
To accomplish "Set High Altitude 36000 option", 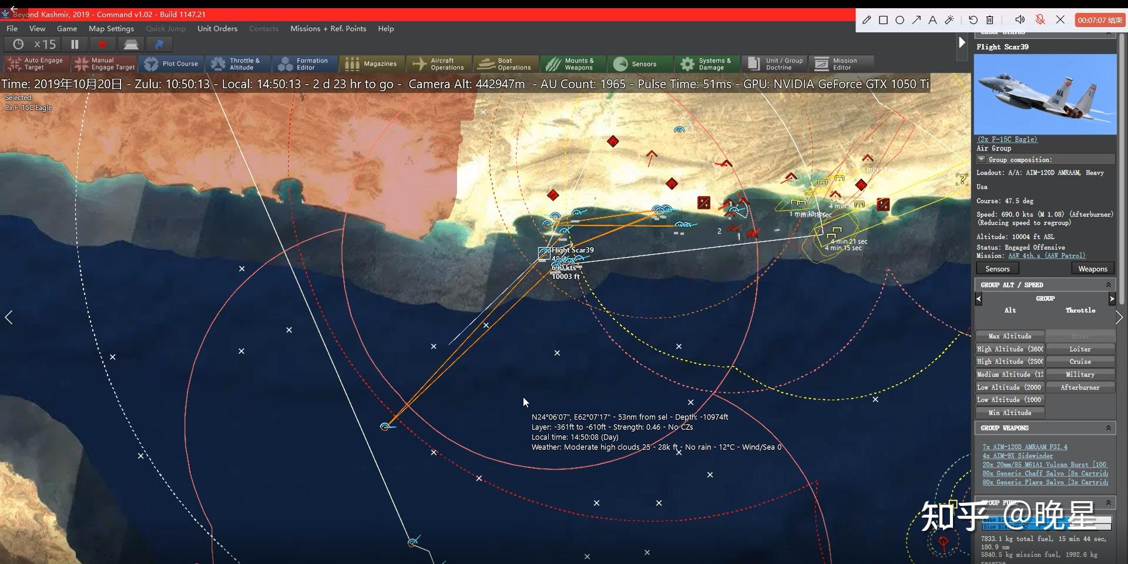I will (1010, 349).
